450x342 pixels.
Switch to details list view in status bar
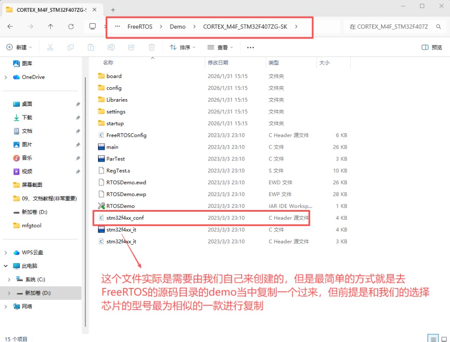point(433,338)
